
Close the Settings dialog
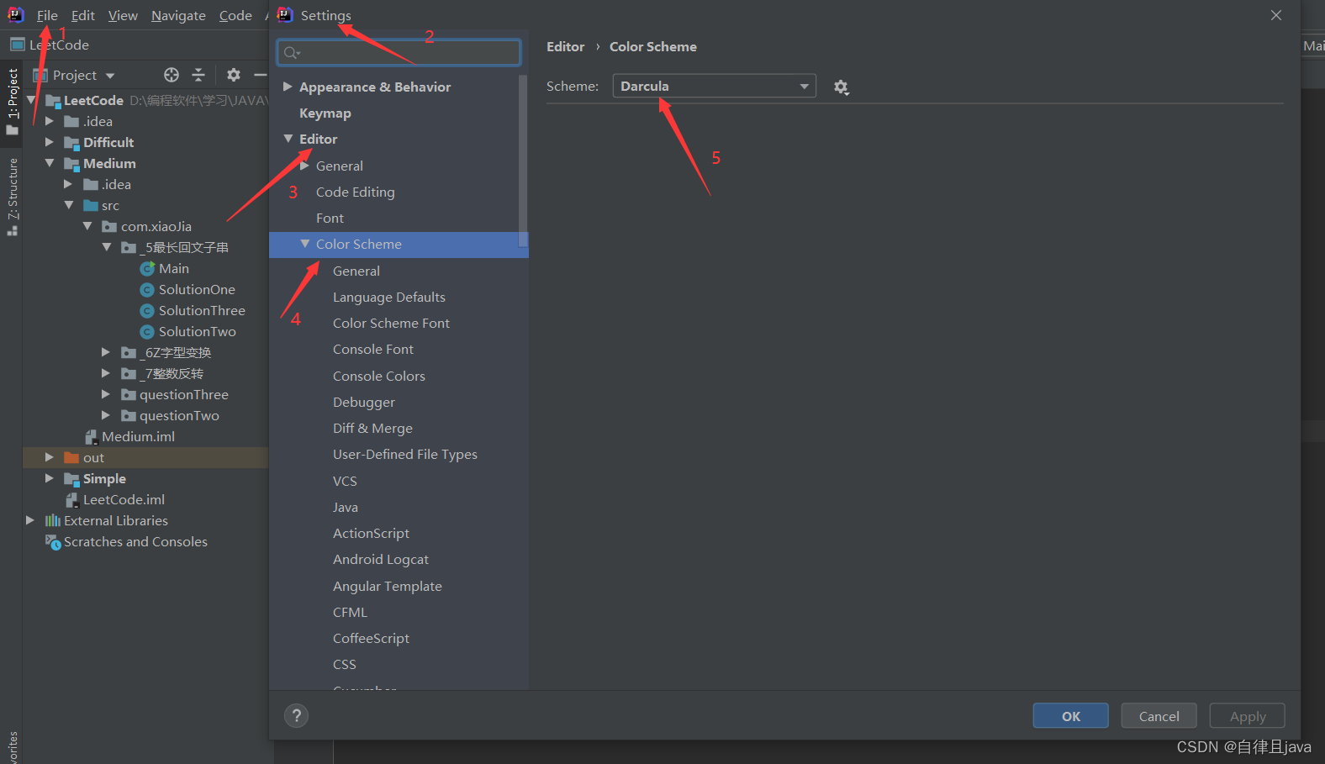[1276, 15]
